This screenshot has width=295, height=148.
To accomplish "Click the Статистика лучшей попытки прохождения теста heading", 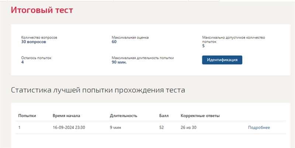I will pos(98,90).
